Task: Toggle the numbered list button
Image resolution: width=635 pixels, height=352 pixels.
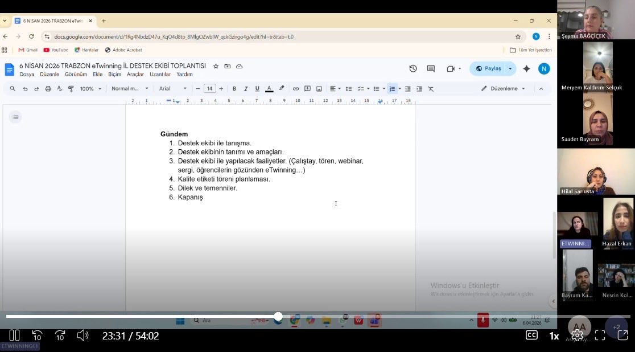Action: [392, 88]
